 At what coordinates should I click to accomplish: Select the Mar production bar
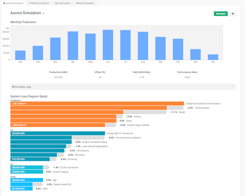[x=55, y=49]
